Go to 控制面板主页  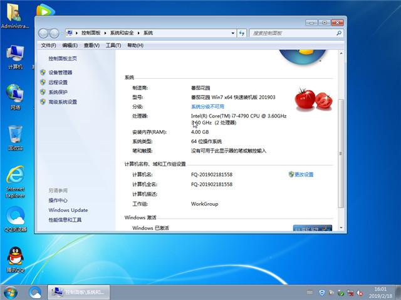pyautogui.click(x=63, y=58)
